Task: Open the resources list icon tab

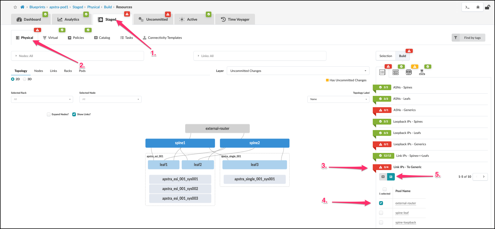Action: point(382,72)
